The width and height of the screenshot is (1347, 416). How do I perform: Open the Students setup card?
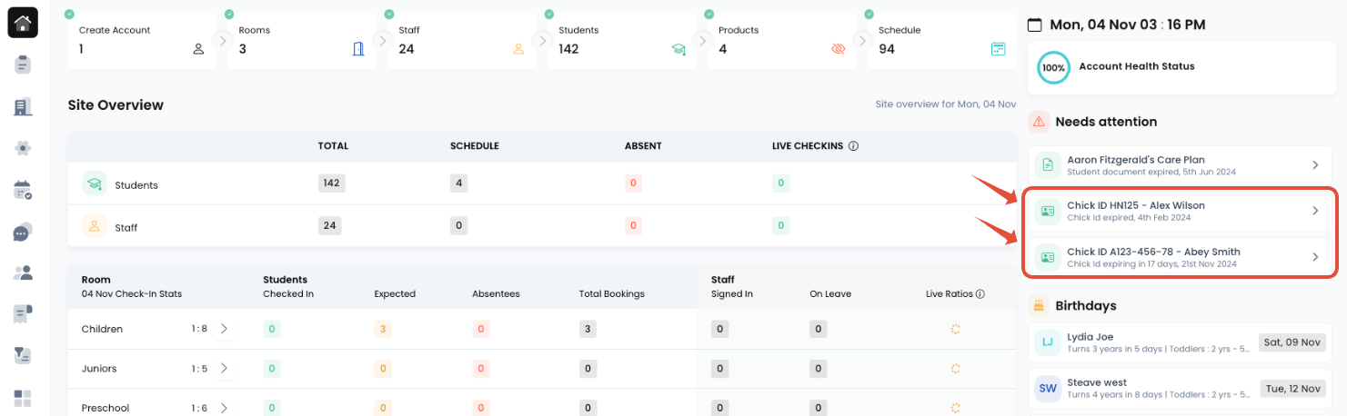coord(622,41)
